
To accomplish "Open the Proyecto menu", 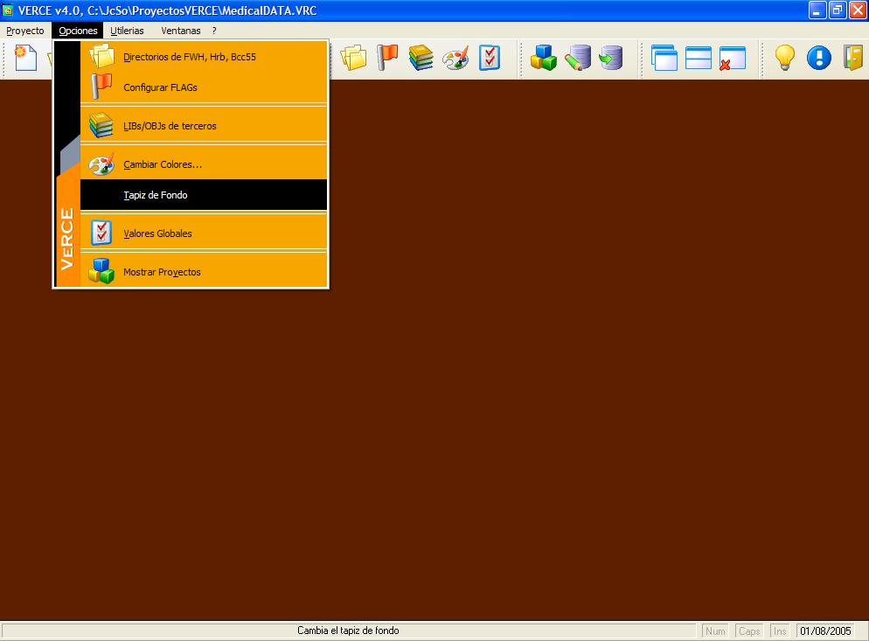I will 25,31.
